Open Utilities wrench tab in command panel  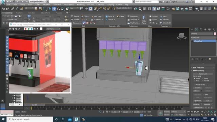tap(214, 29)
